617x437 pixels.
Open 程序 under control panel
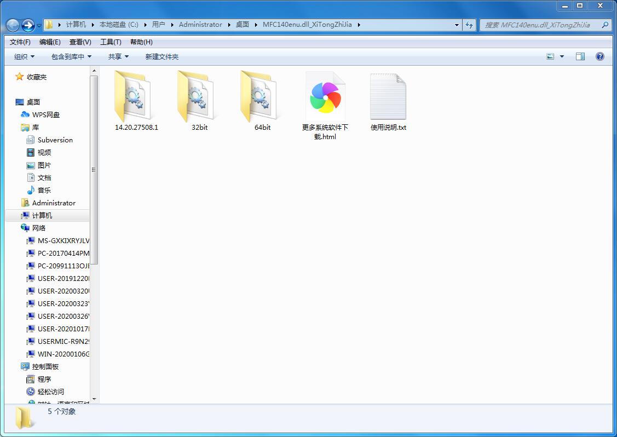coord(44,379)
